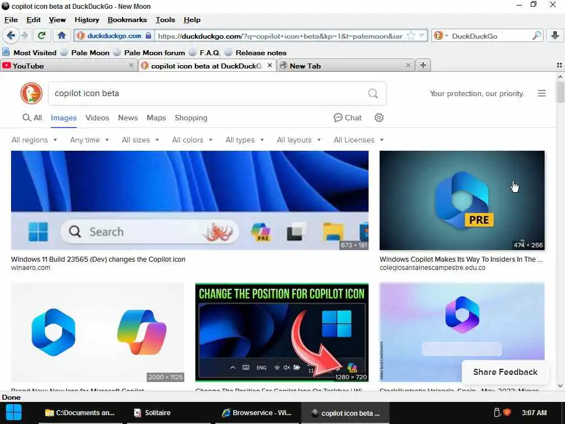Open DuckDuckGo Chat
565x424 pixels.
click(x=348, y=118)
